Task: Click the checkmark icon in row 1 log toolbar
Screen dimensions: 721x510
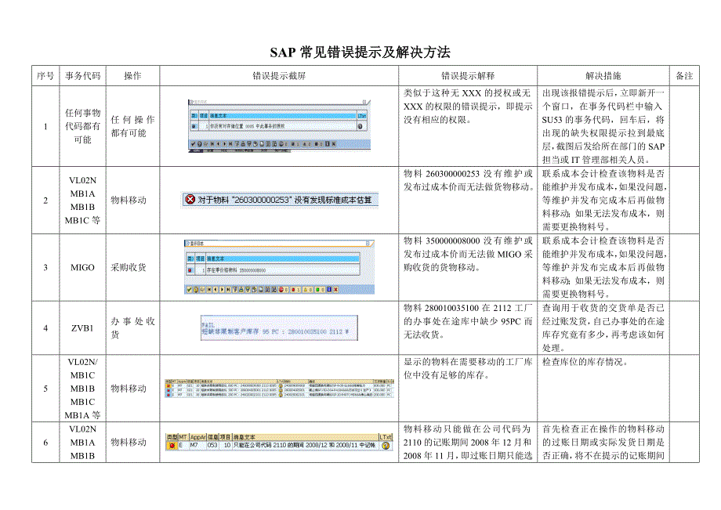Action: [x=194, y=144]
